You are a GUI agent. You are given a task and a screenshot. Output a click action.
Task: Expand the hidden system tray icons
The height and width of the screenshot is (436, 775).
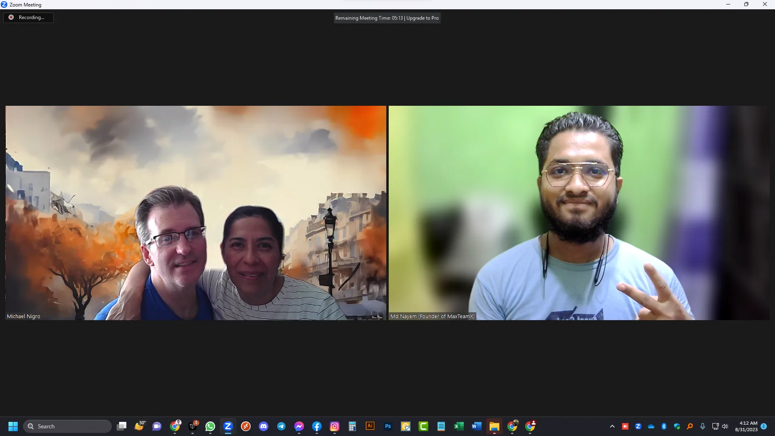point(612,426)
